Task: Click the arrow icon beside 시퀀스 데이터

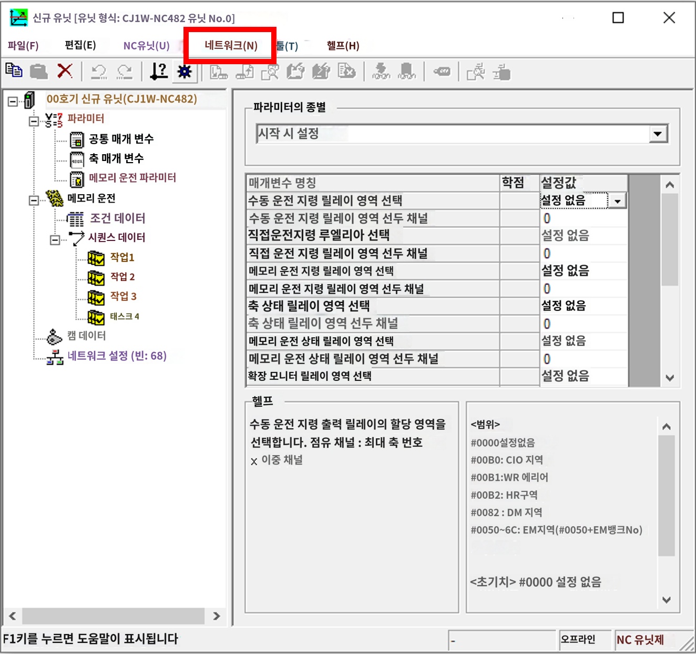Action: (76, 238)
